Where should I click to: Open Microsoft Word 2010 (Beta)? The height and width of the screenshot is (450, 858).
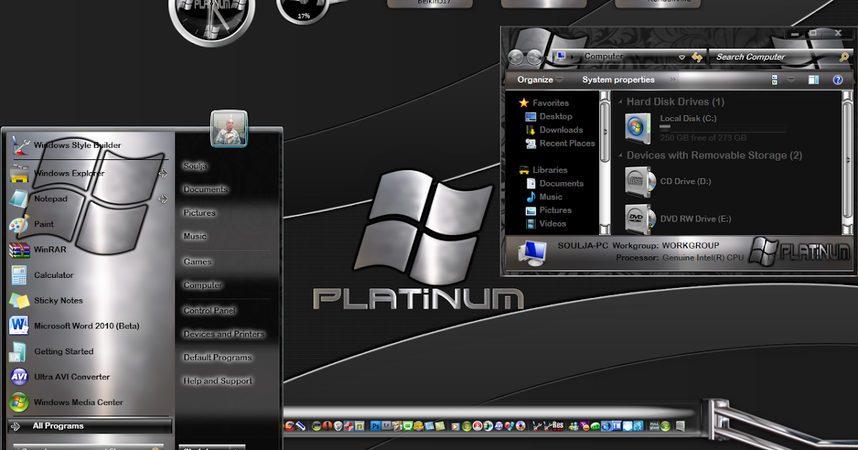(x=86, y=326)
